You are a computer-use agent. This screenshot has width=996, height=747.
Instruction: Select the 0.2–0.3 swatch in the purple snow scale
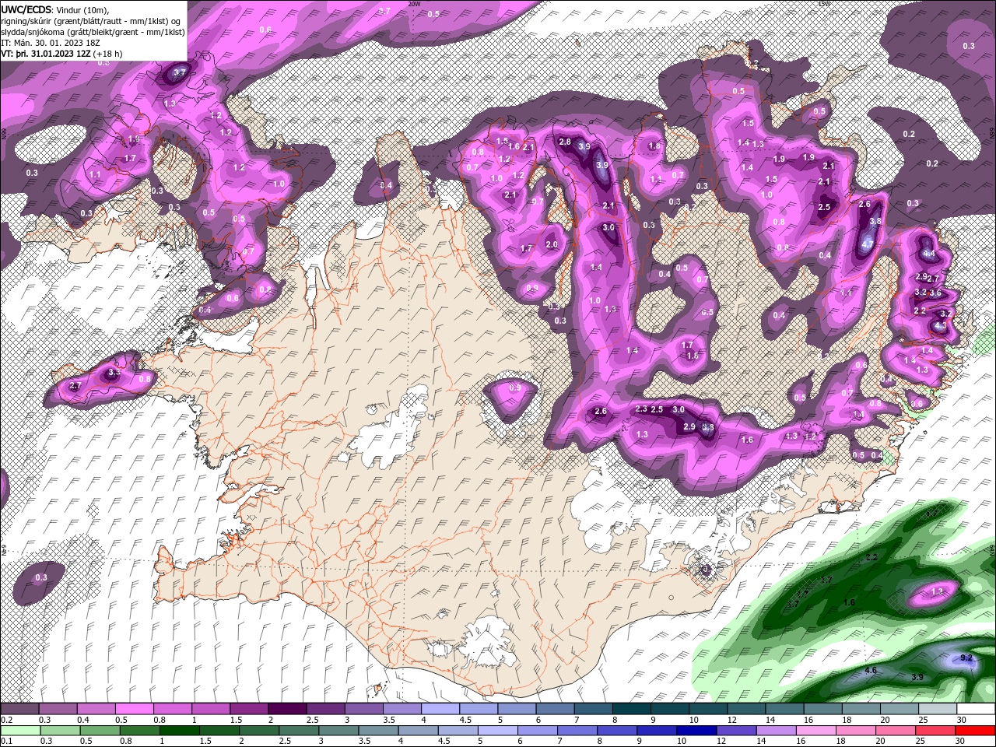[x=20, y=710]
